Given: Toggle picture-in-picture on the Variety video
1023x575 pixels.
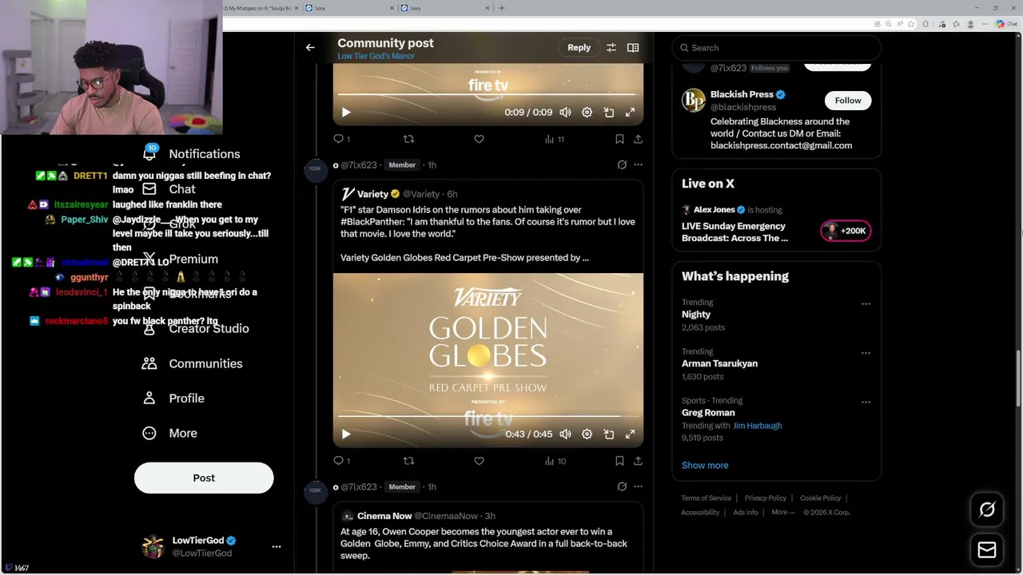Looking at the screenshot, I should coord(608,434).
